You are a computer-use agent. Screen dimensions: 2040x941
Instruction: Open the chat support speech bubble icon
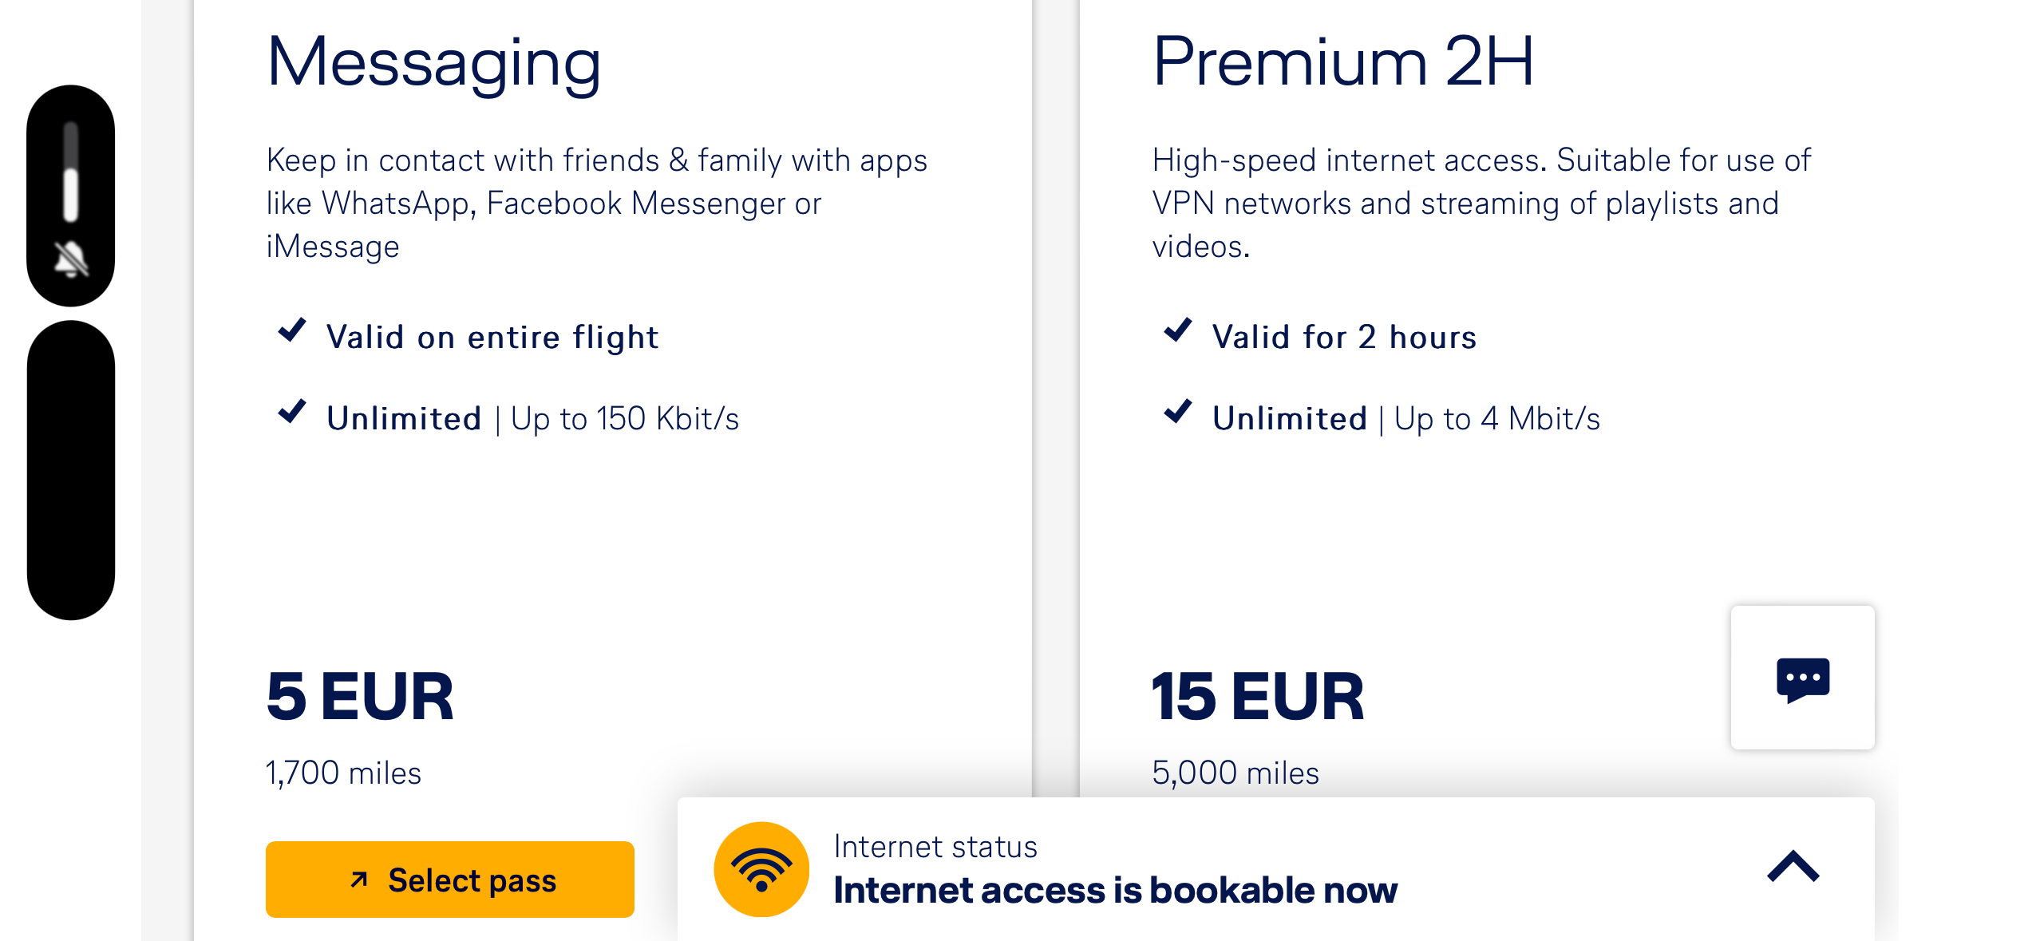[x=1804, y=679]
